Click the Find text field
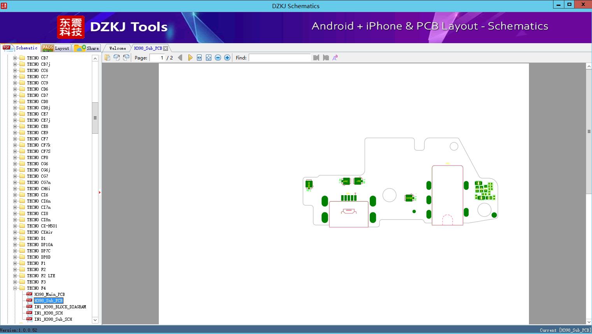This screenshot has width=592, height=334. click(x=279, y=58)
